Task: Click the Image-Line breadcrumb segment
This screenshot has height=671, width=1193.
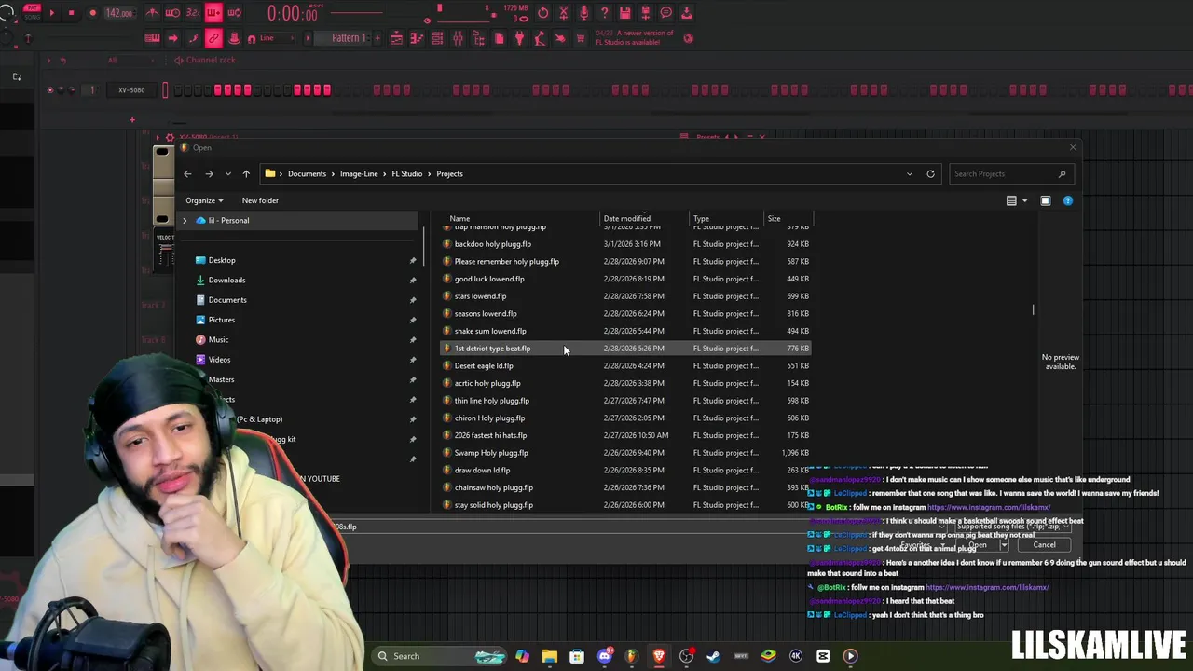Action: click(x=359, y=173)
